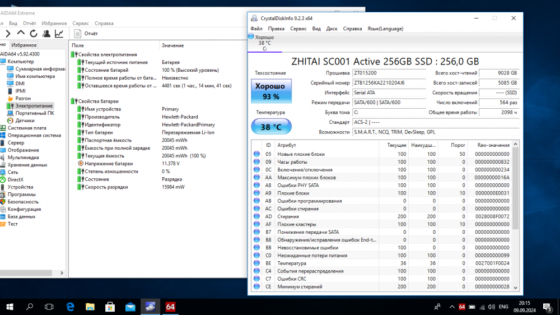
Task: Select База данных tree item
Action: [21, 217]
